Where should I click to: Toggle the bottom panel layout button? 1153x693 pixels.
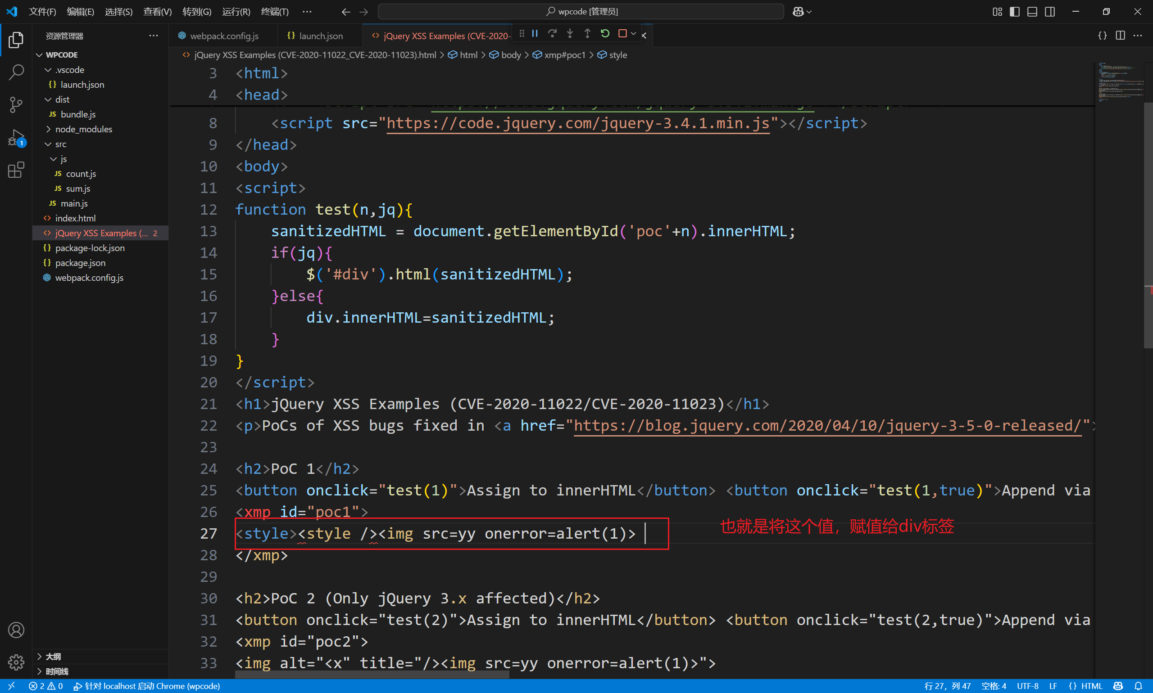coord(1032,12)
